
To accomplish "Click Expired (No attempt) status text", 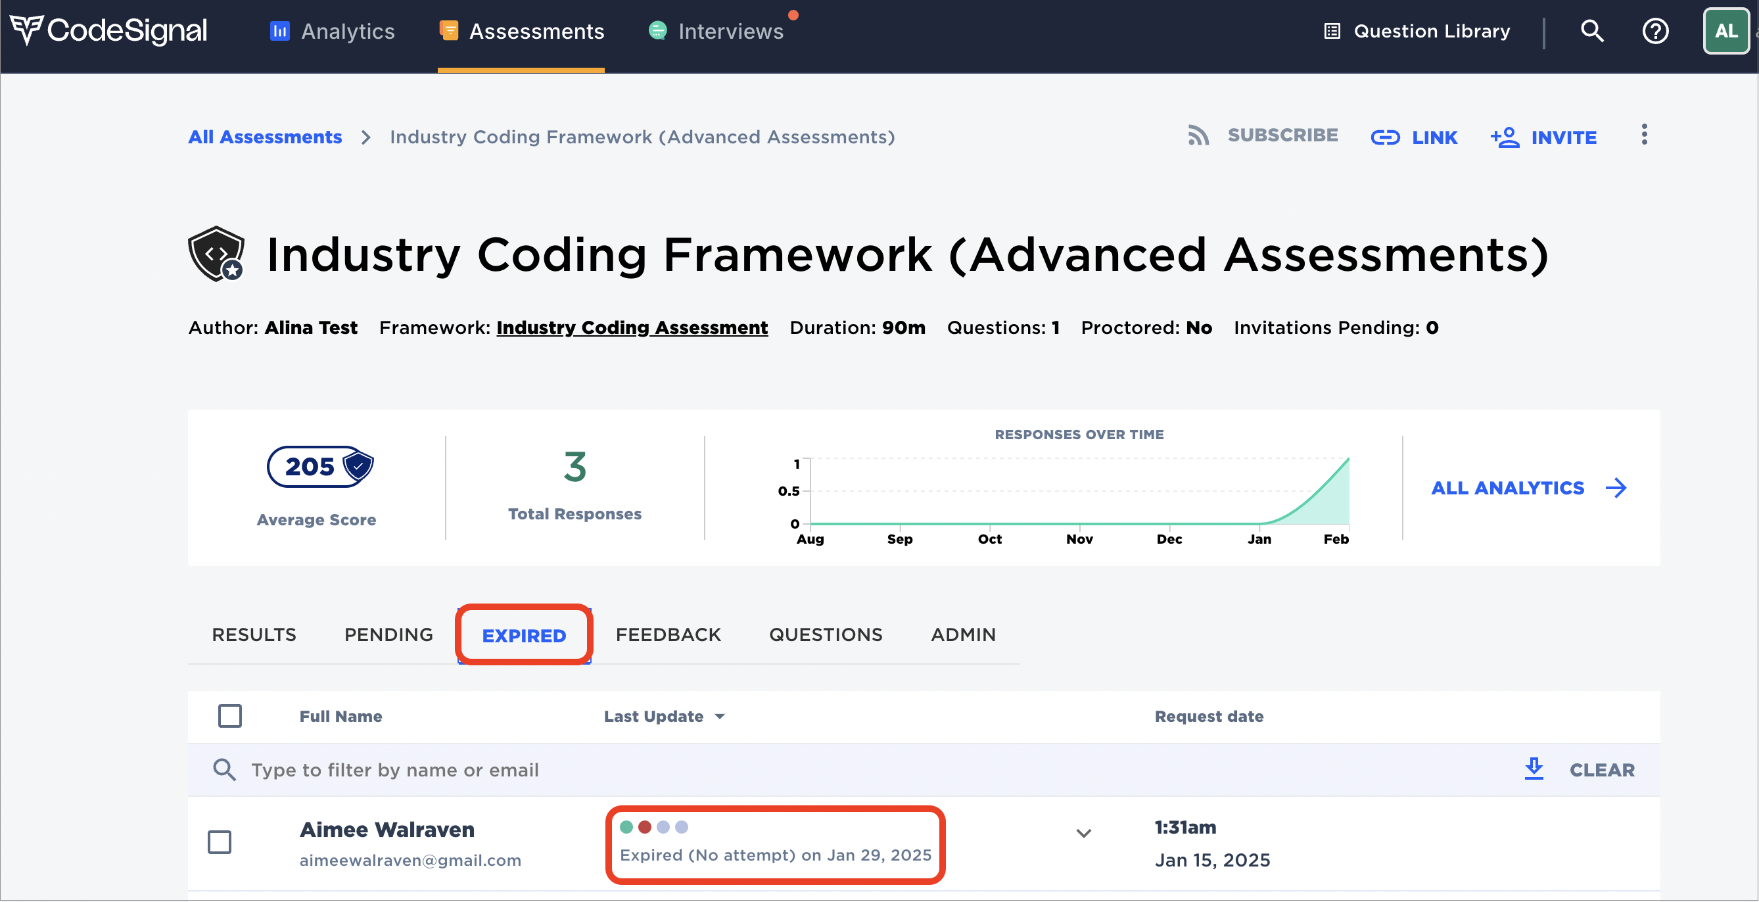I will (x=776, y=855).
